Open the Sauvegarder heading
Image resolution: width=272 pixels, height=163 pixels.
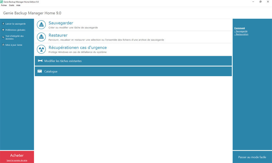click(61, 23)
